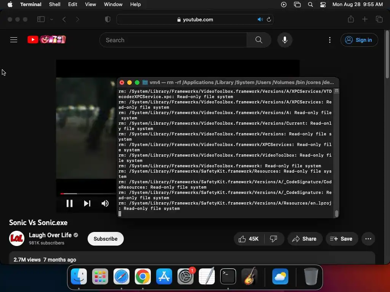Open App Store from the Dock
This screenshot has width=390, height=292.
[x=164, y=276]
